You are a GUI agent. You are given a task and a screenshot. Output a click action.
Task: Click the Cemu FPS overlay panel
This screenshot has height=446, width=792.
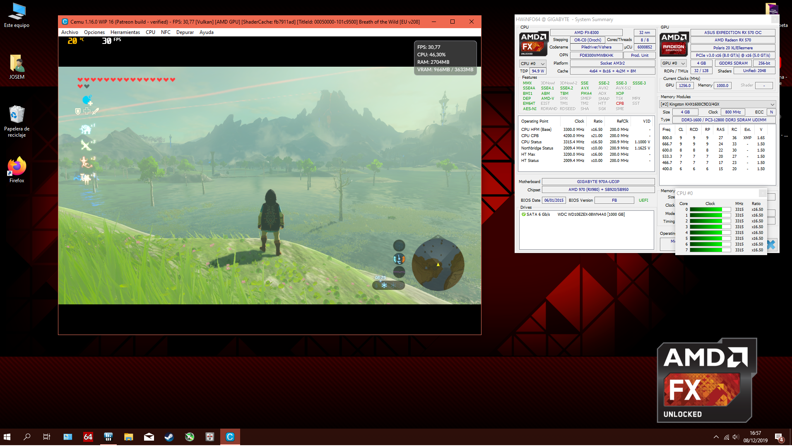tap(445, 58)
